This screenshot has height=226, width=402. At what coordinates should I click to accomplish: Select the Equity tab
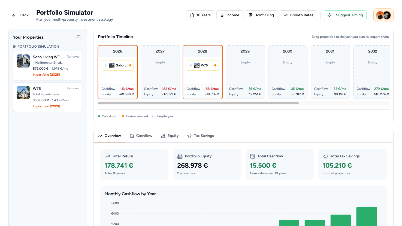click(170, 136)
